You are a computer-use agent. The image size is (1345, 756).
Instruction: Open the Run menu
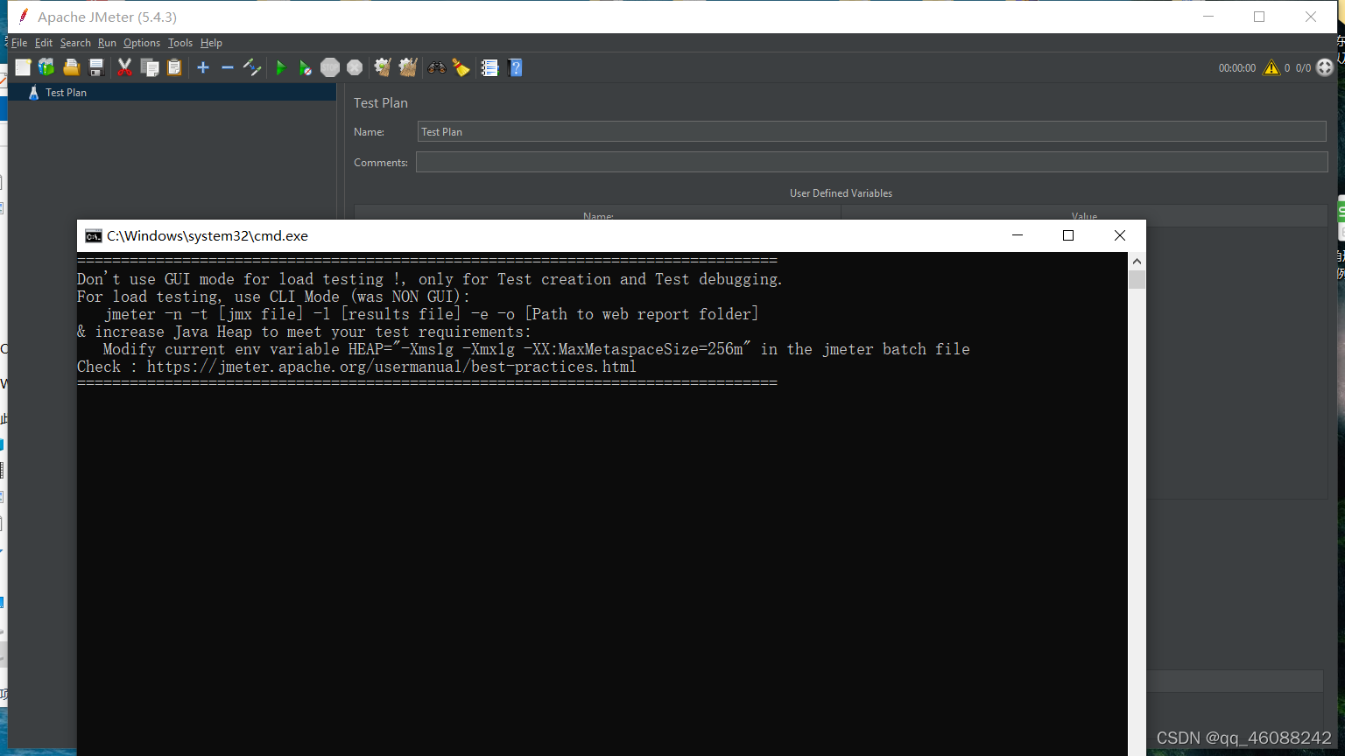(x=107, y=43)
